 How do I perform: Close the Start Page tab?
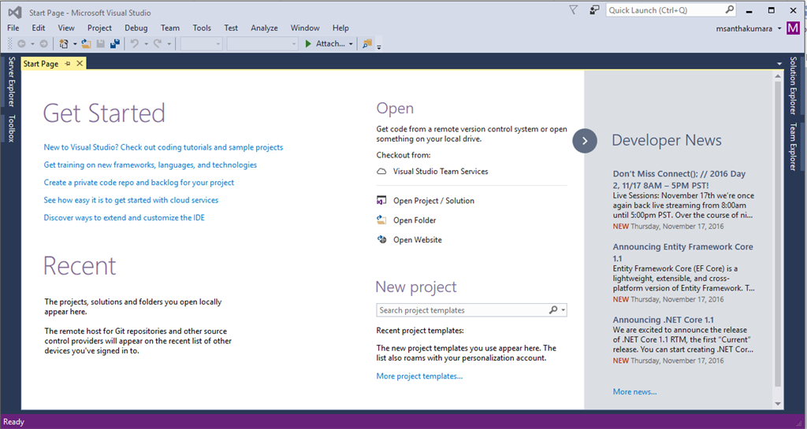(x=80, y=64)
